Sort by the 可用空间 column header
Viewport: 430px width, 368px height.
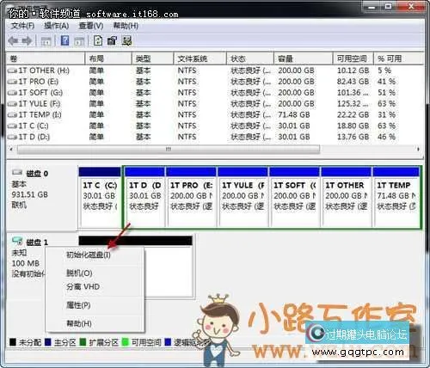click(x=353, y=58)
